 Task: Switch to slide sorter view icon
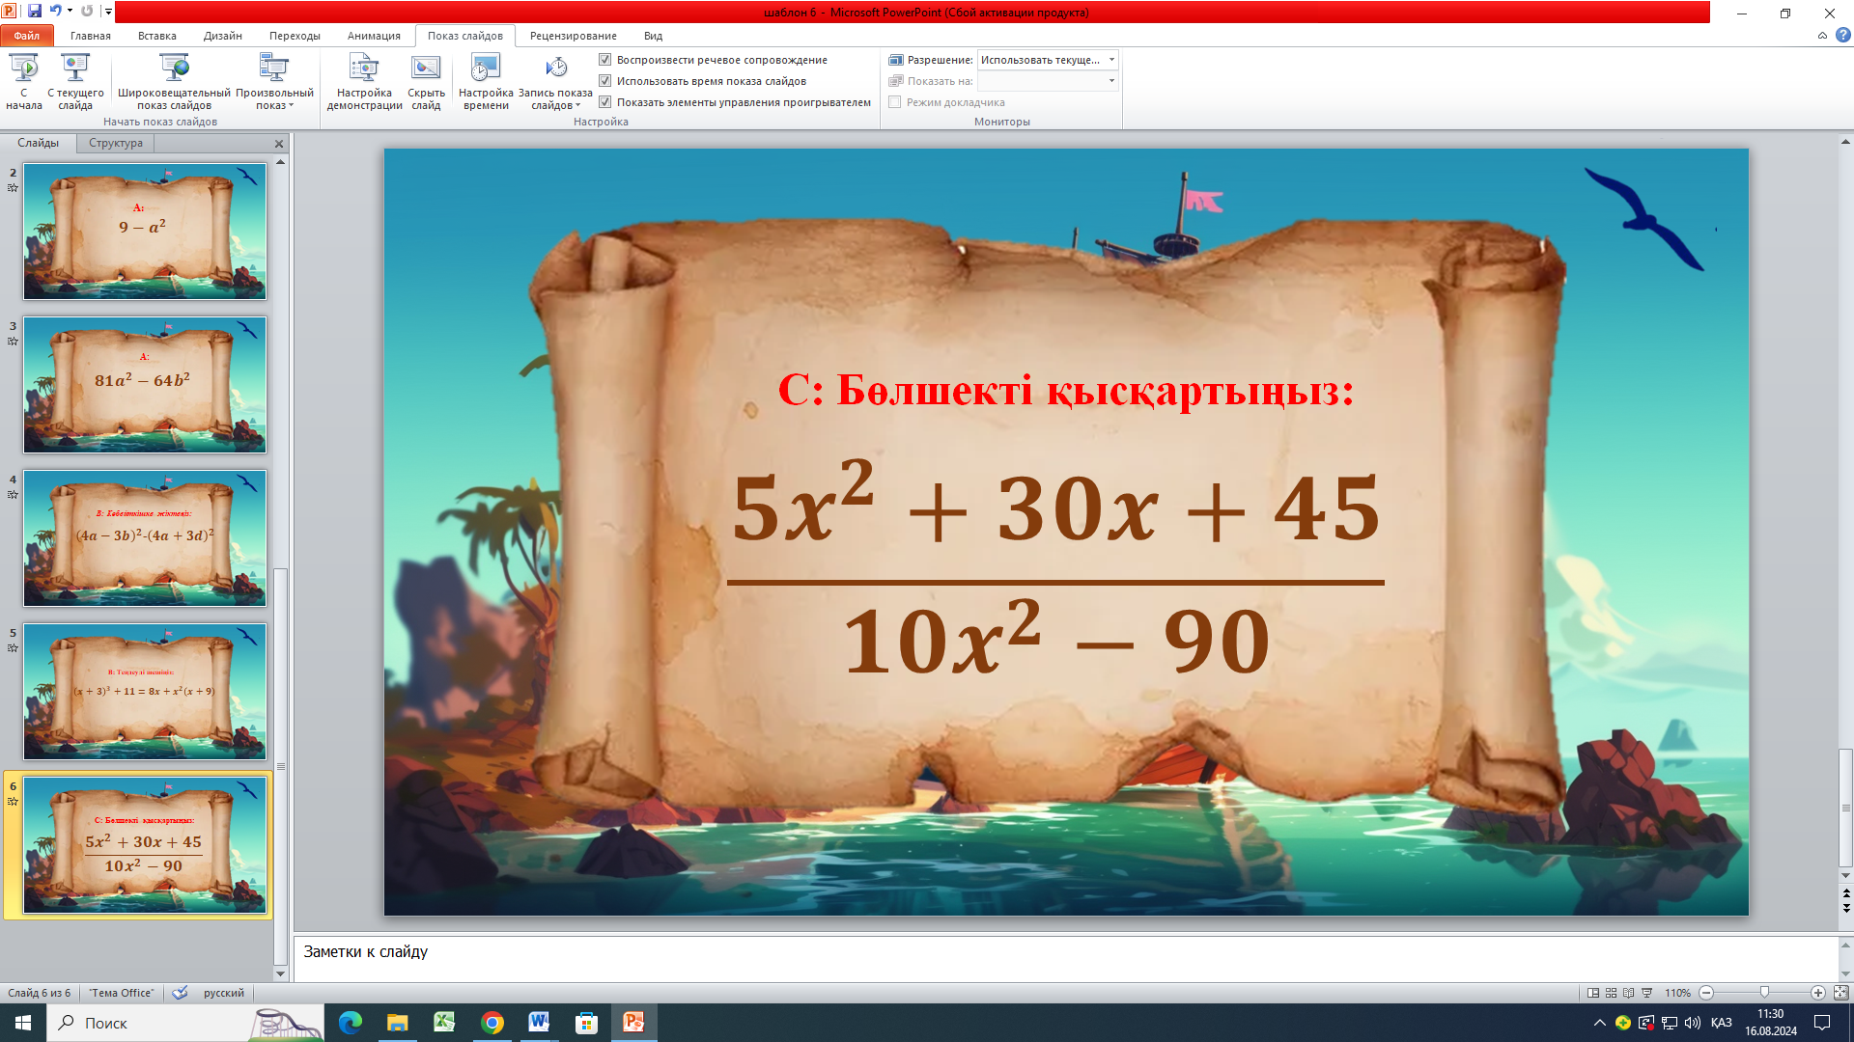(1611, 993)
